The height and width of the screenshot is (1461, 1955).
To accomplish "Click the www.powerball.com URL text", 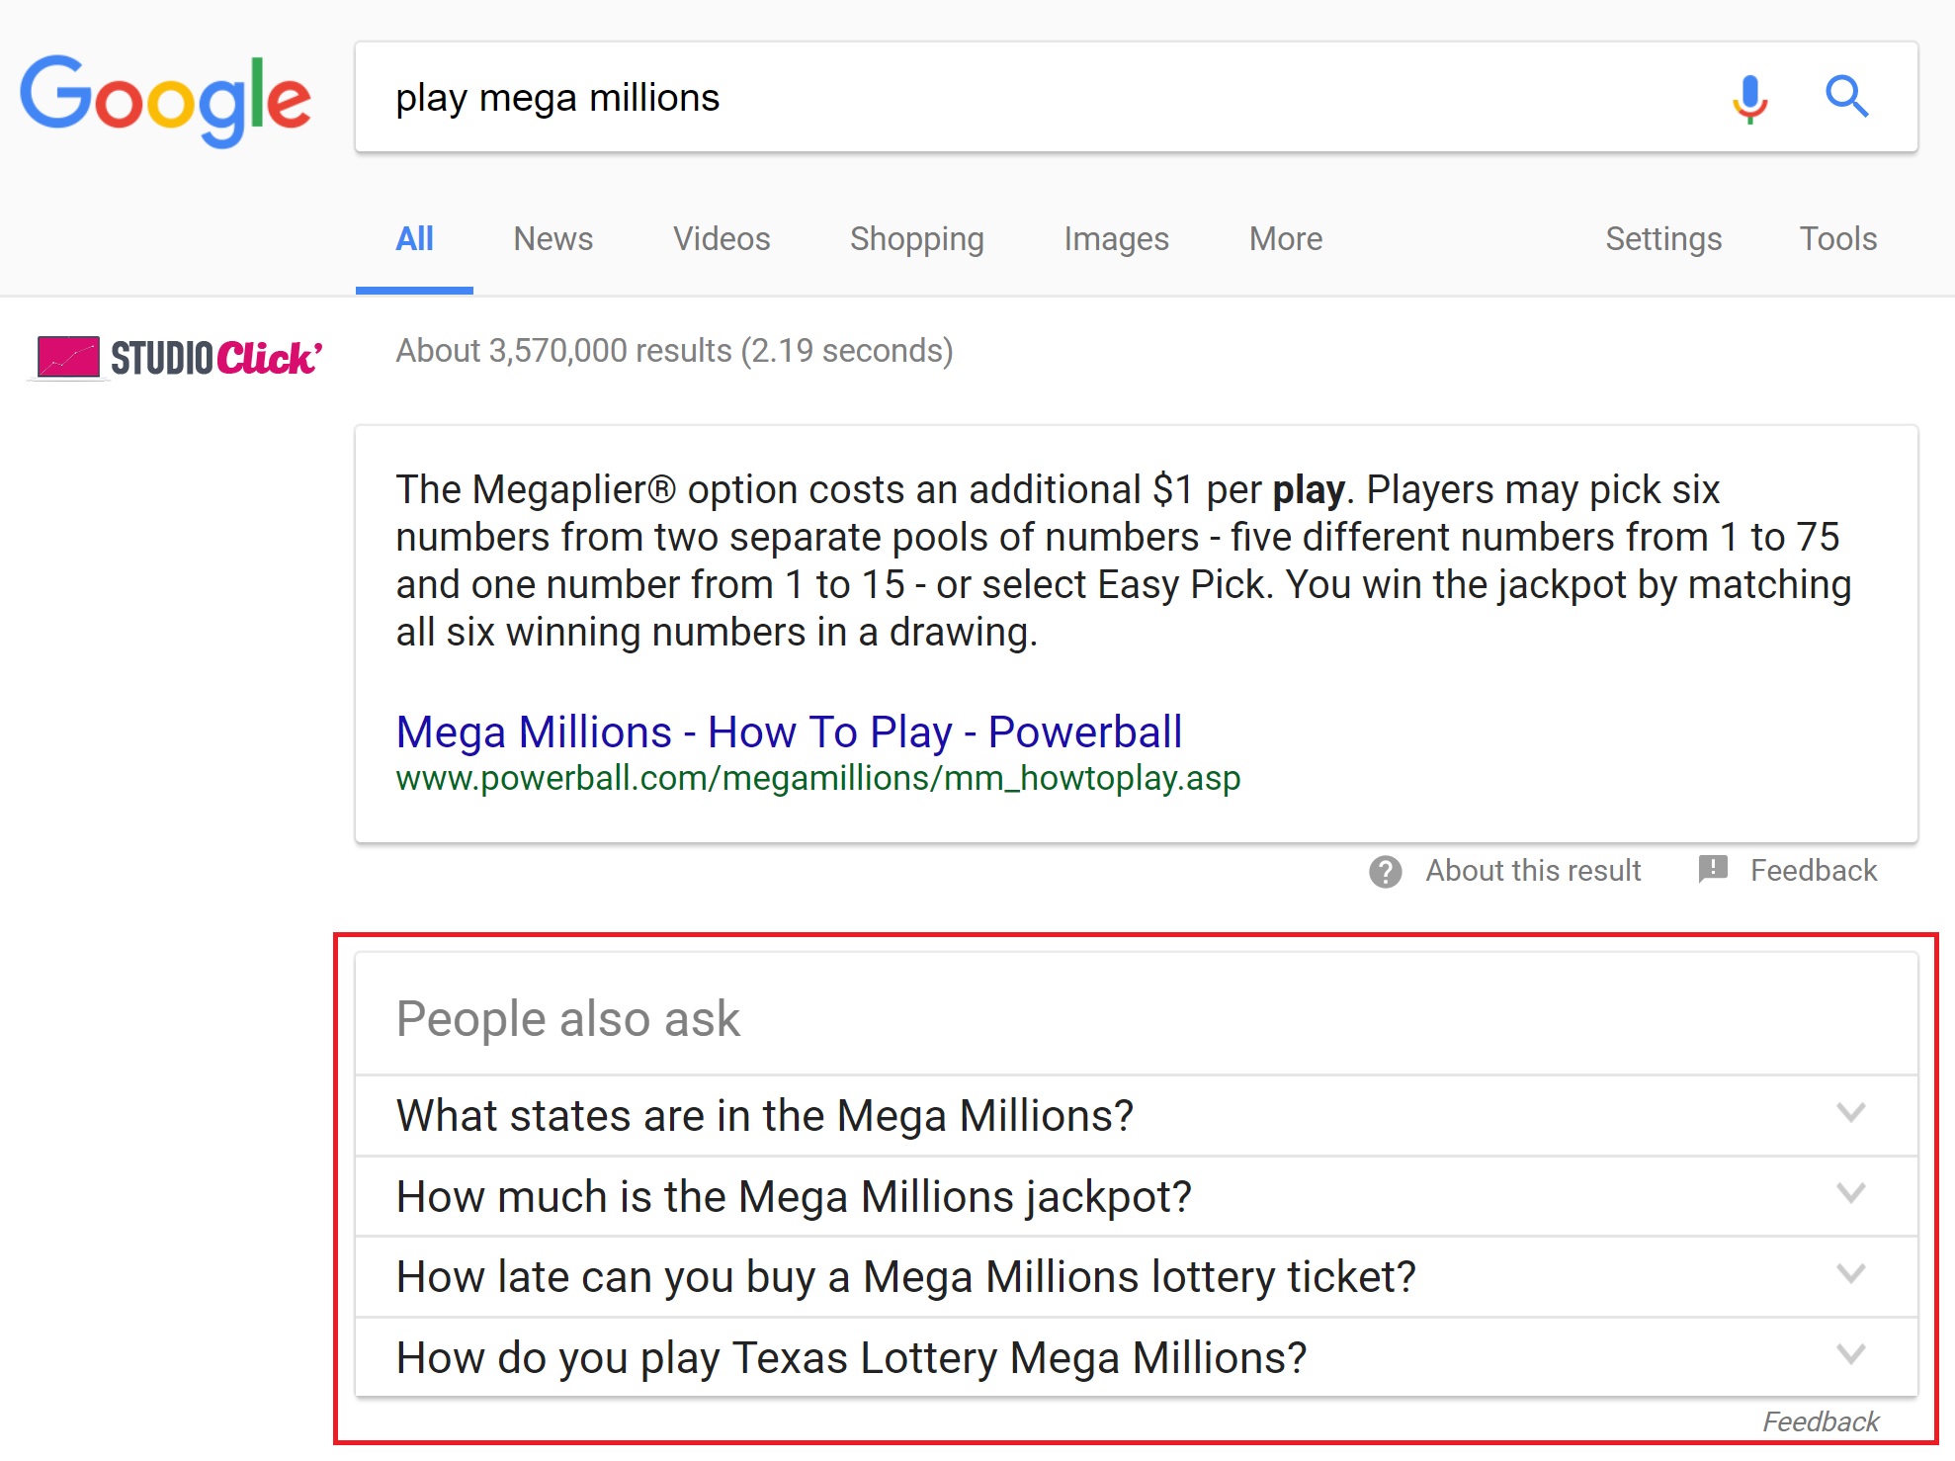I will [818, 779].
